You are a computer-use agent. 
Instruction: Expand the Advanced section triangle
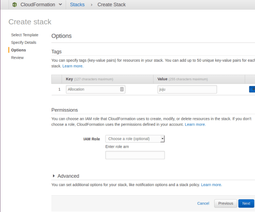54,176
